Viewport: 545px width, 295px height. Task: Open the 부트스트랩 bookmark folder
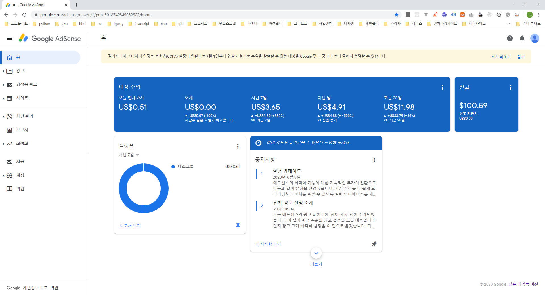point(224,24)
